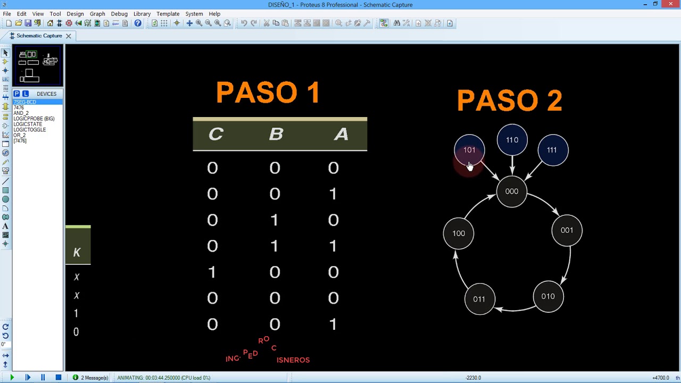
Task: Open the Library menu
Action: click(142, 14)
